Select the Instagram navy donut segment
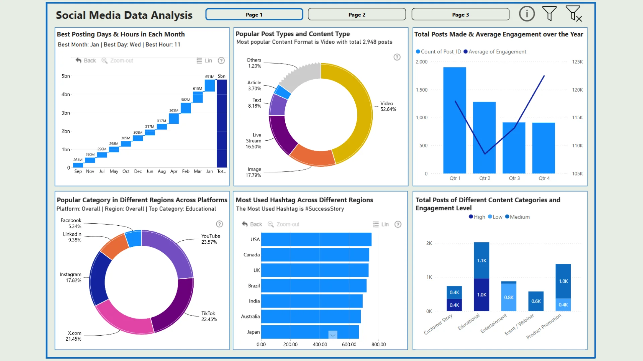This screenshot has width=643, height=361. [x=98, y=279]
